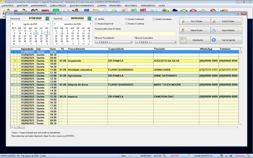Enable the Horário Disponível checkbox
Image resolution: width=253 pixels, height=158 pixels.
[x=96, y=24]
